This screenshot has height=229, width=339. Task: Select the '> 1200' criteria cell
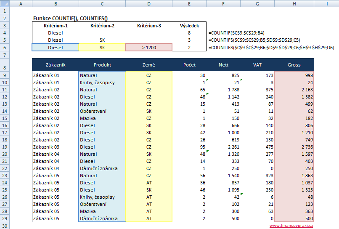tap(149, 48)
